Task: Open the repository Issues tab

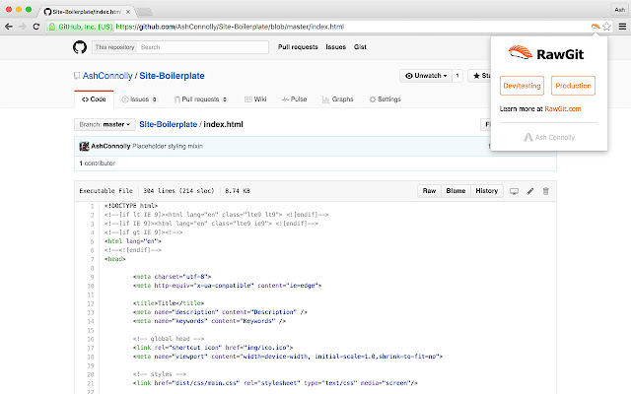Action: 139,99
